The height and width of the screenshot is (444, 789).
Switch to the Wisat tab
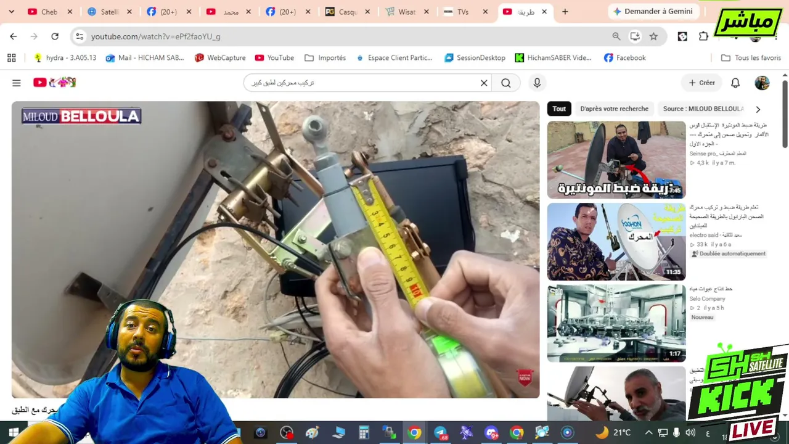[407, 12]
